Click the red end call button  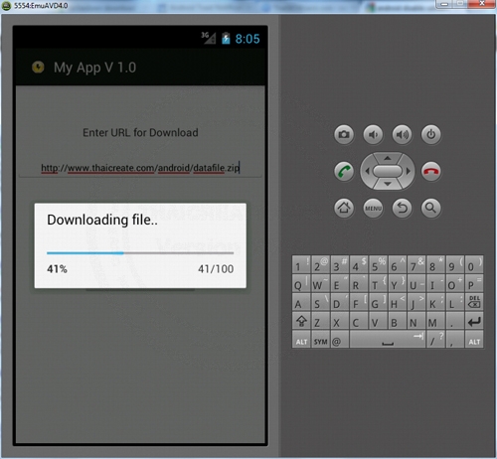click(x=430, y=171)
